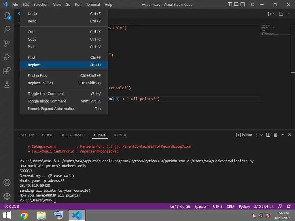Viewport: 295px width, 221px height.
Task: Change encoding via UTF-8 status item
Action: 218,206
